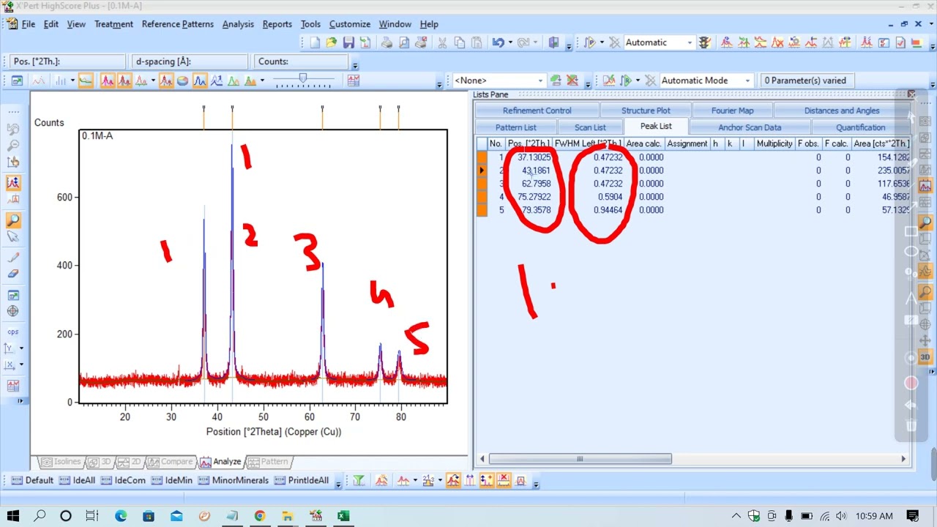Open File Explorer from taskbar
This screenshot has height=527, width=937.
[288, 516]
